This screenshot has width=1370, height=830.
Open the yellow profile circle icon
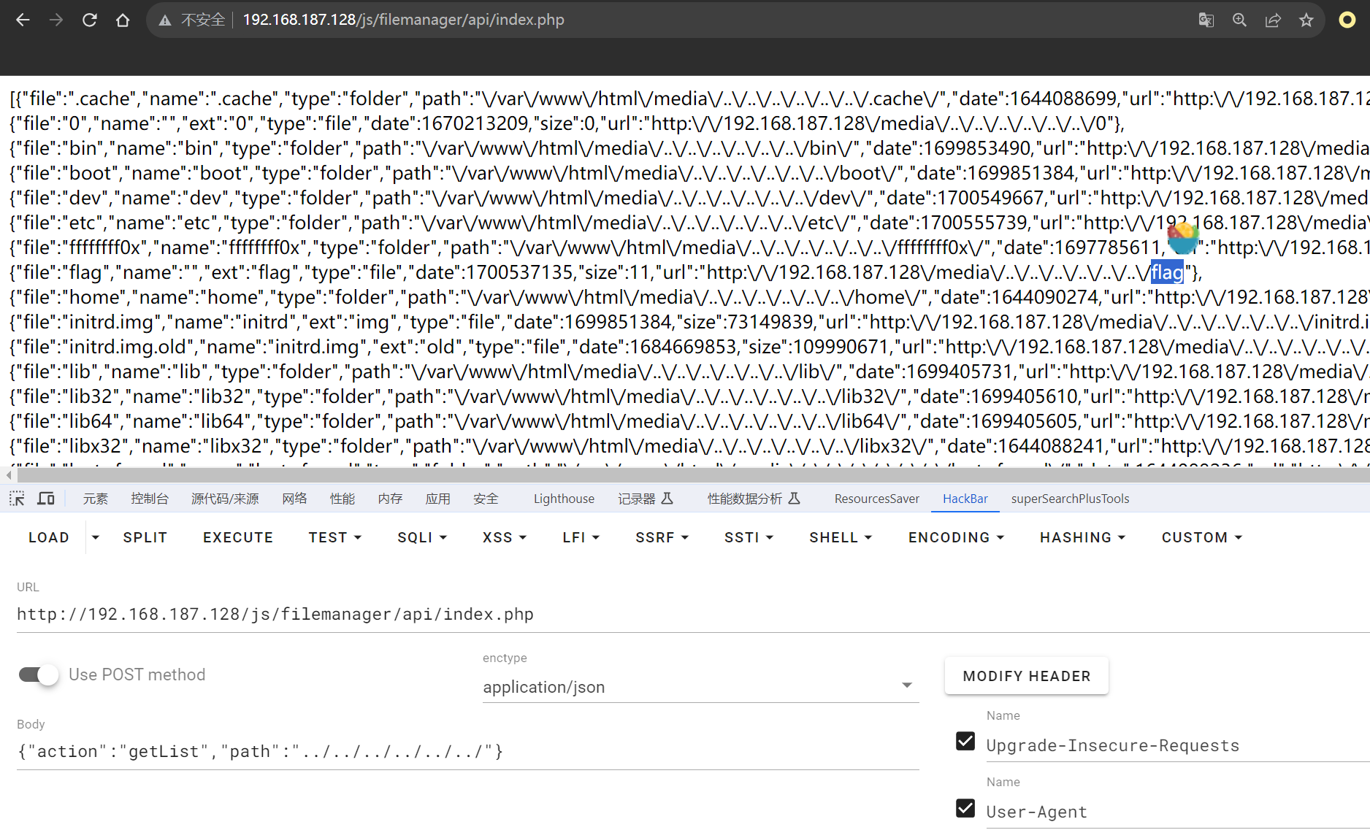coord(1347,20)
